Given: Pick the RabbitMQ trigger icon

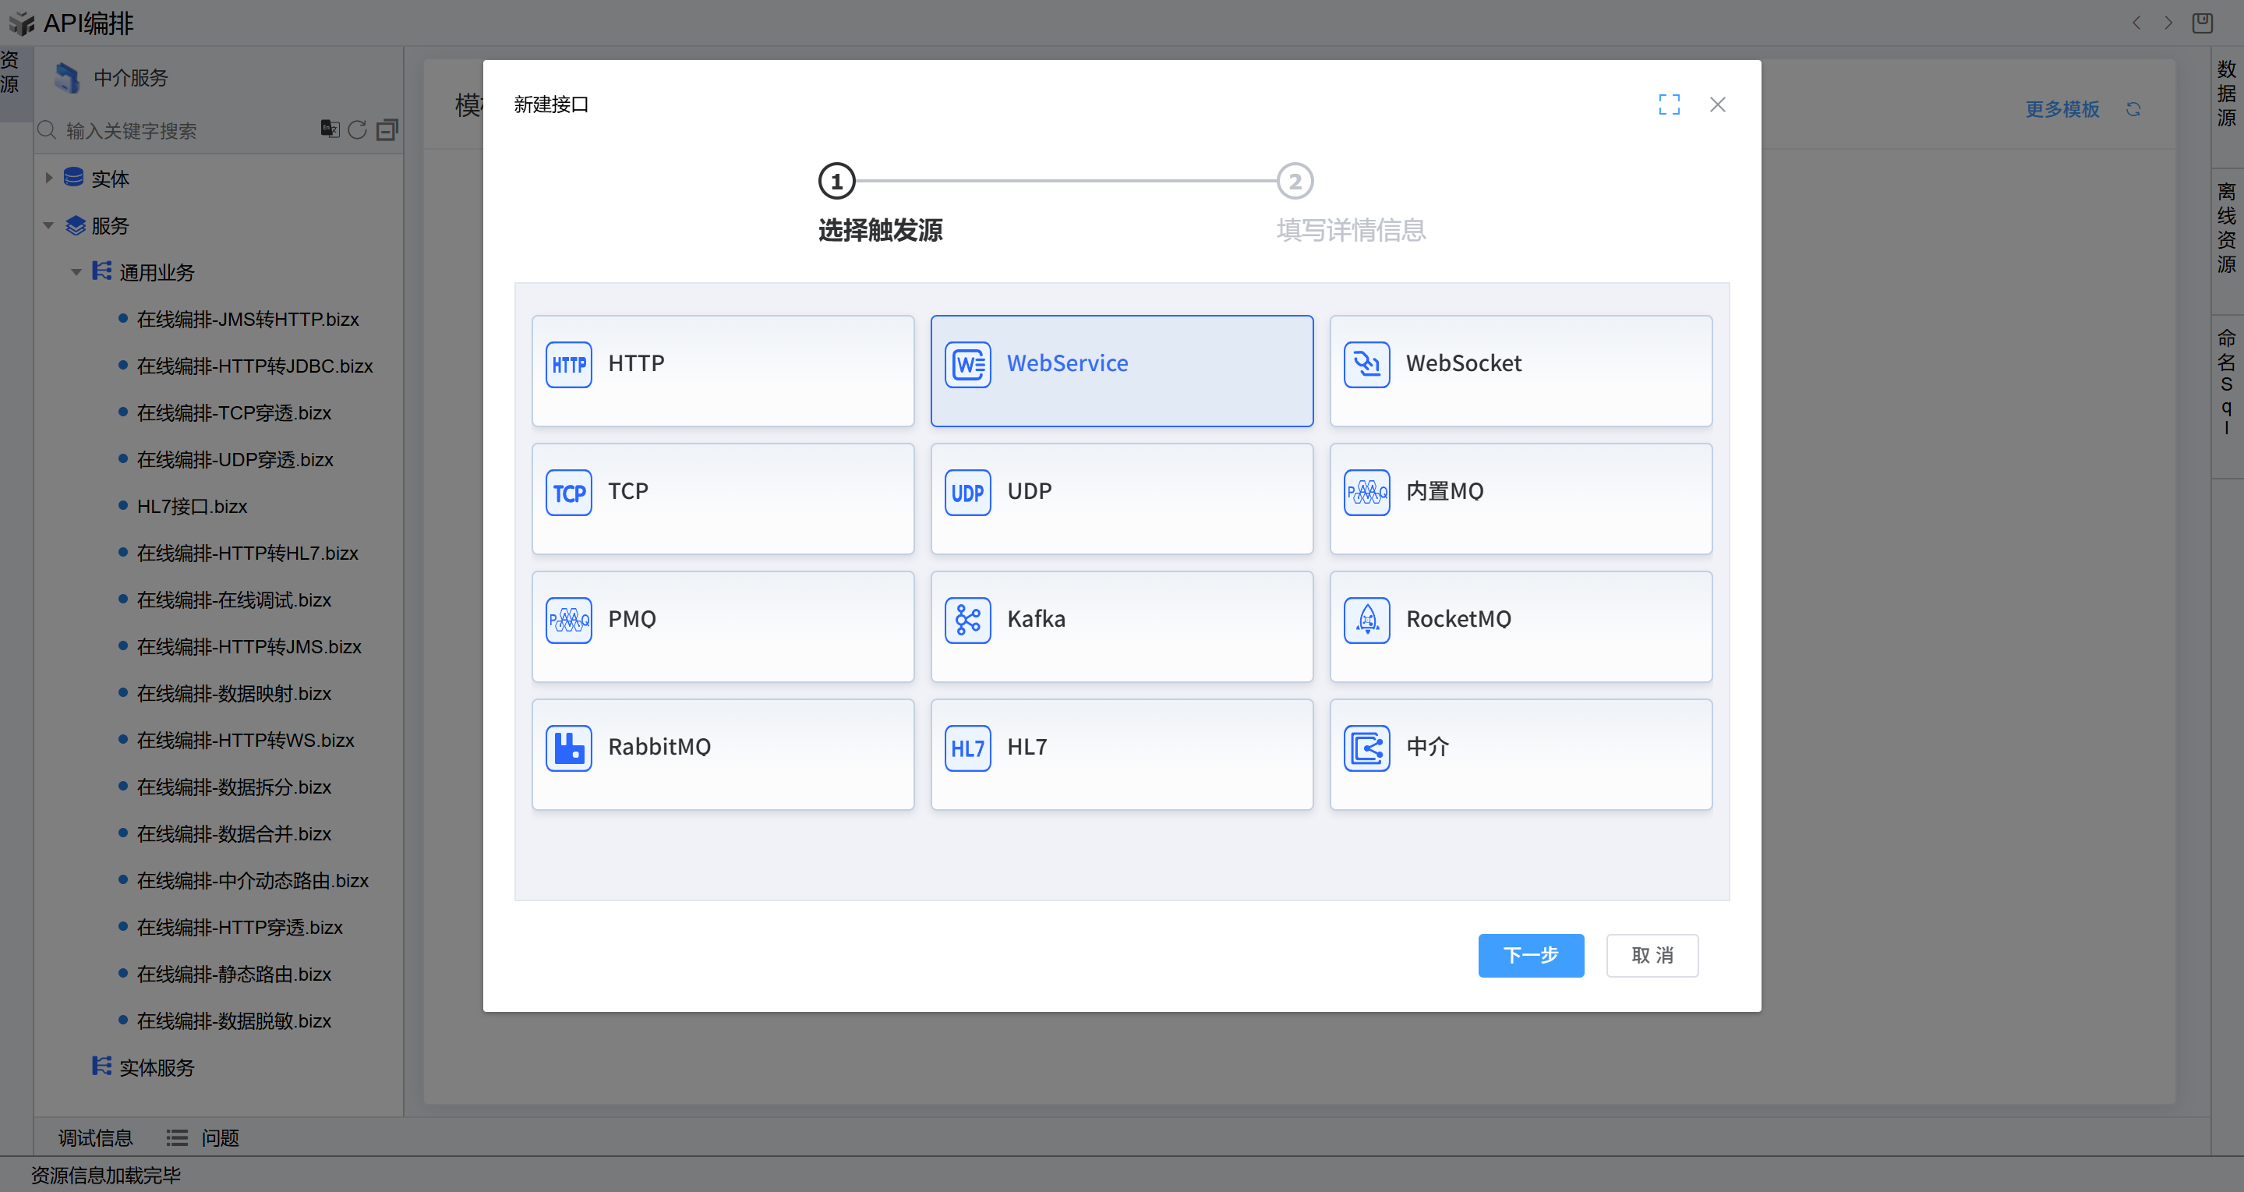Looking at the screenshot, I should (x=568, y=748).
